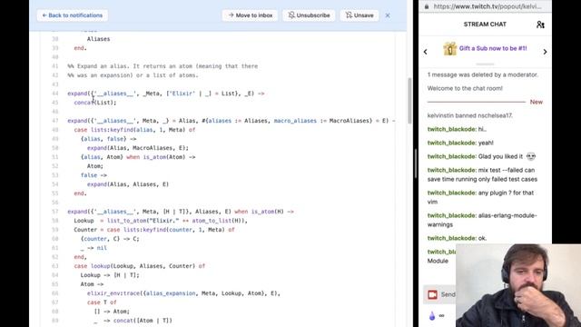581x327 pixels.
Task: Unsubscribe from this notification thread
Action: (x=309, y=15)
